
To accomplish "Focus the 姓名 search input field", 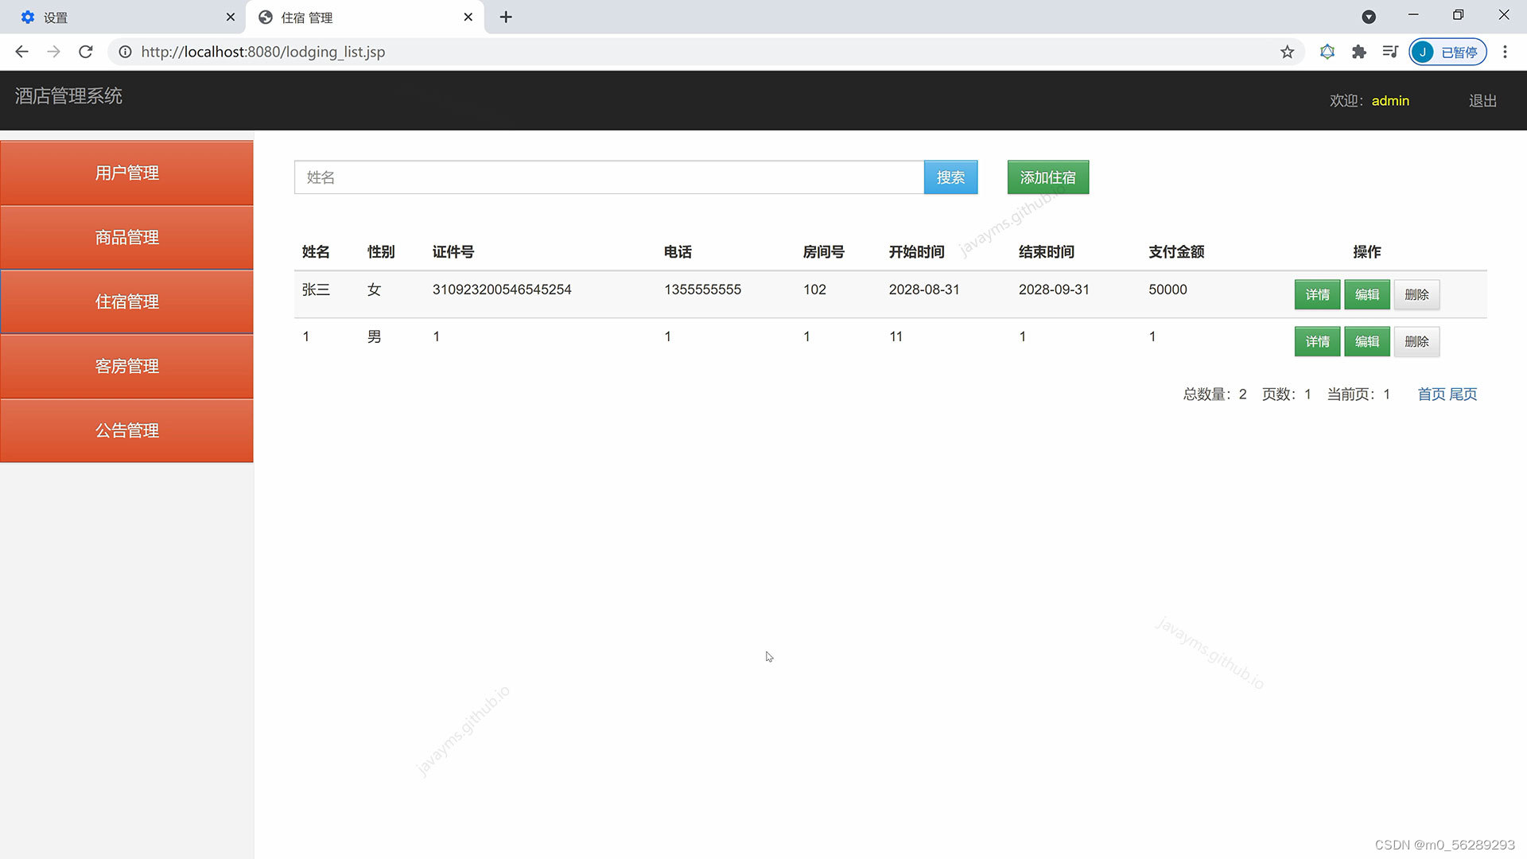I will tap(608, 177).
